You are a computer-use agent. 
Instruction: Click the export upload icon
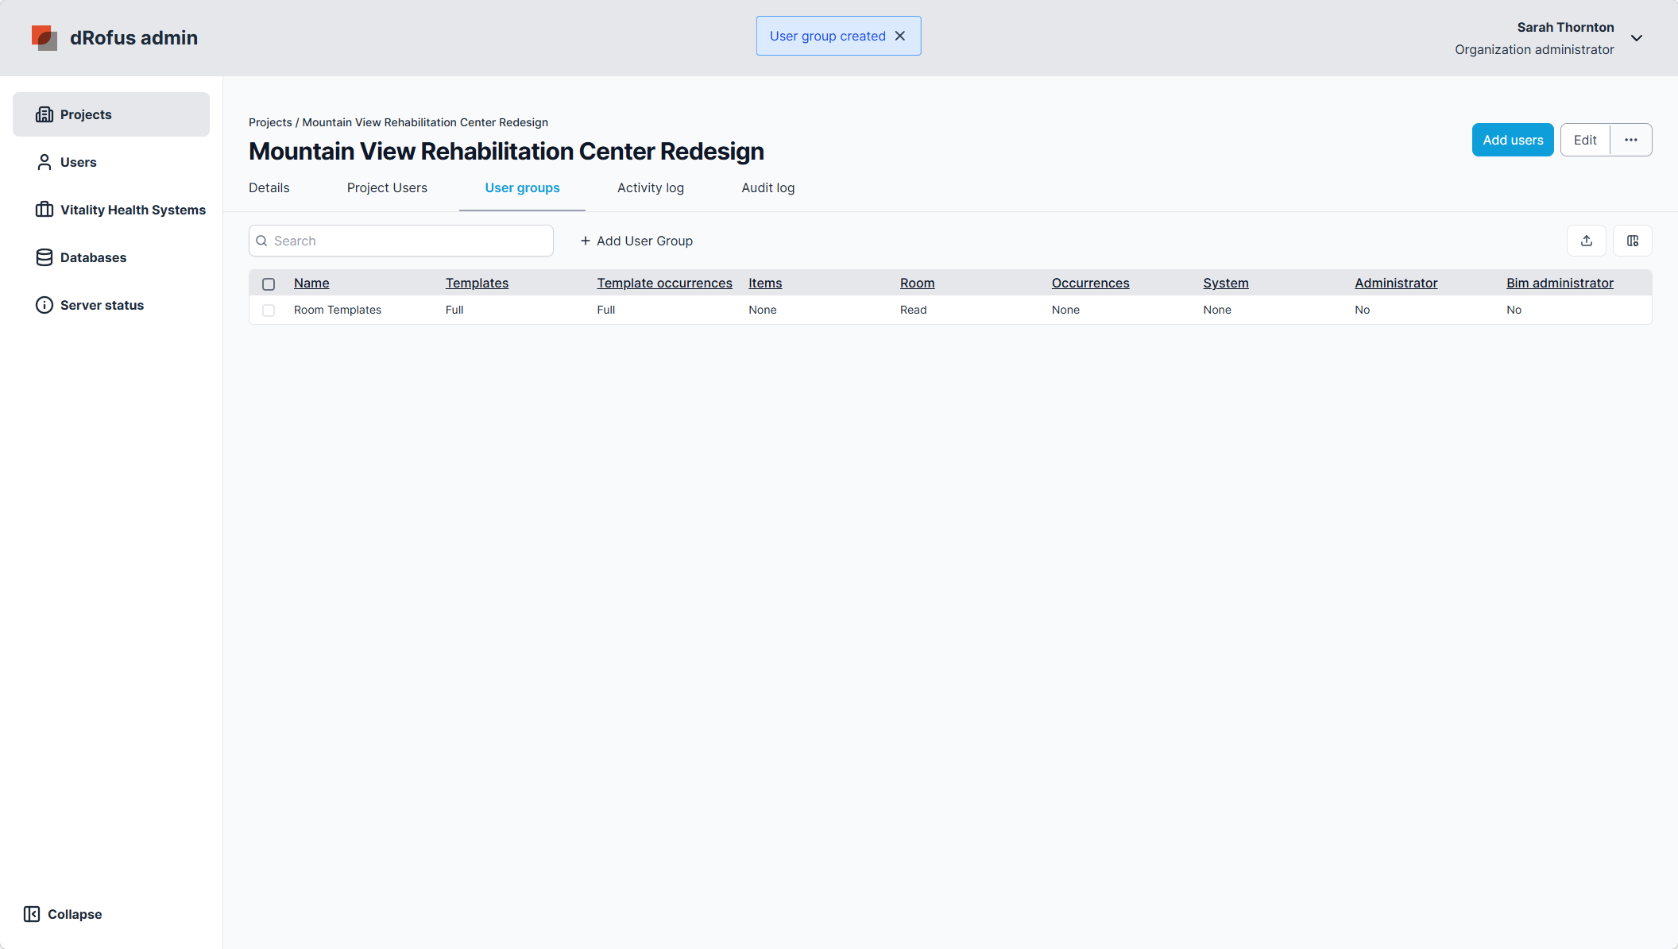(1587, 241)
